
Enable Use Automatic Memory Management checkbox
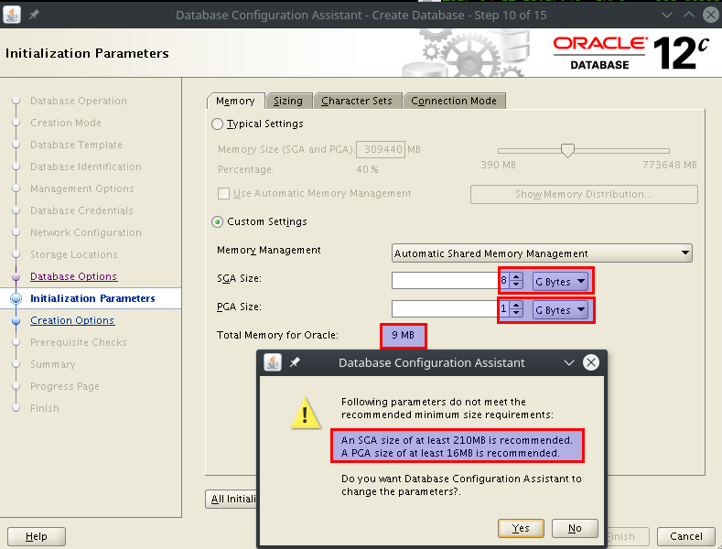pos(224,193)
